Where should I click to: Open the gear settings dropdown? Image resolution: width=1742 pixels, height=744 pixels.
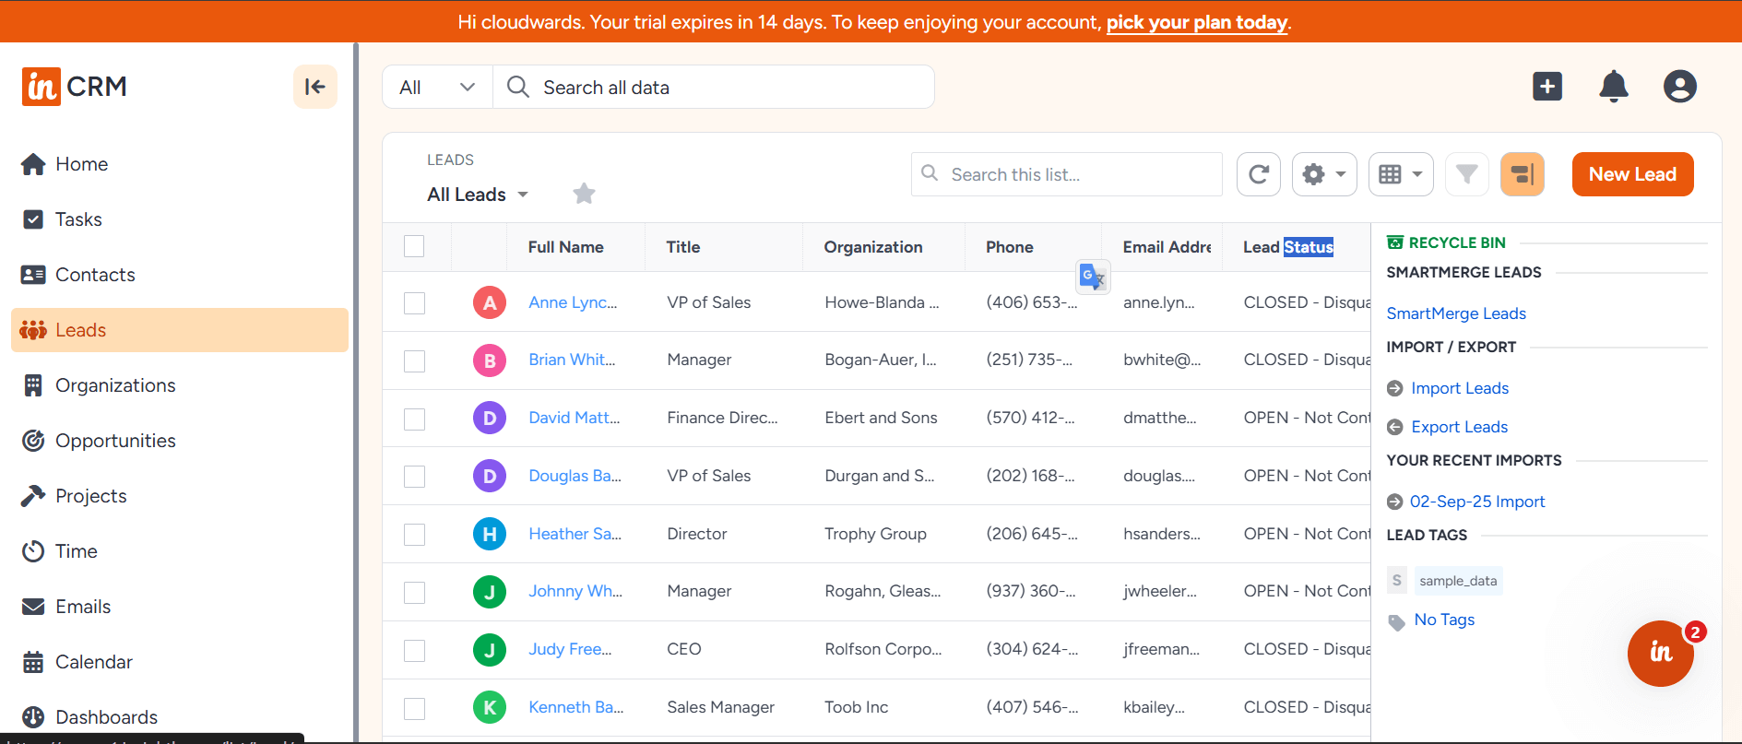coord(1323,174)
